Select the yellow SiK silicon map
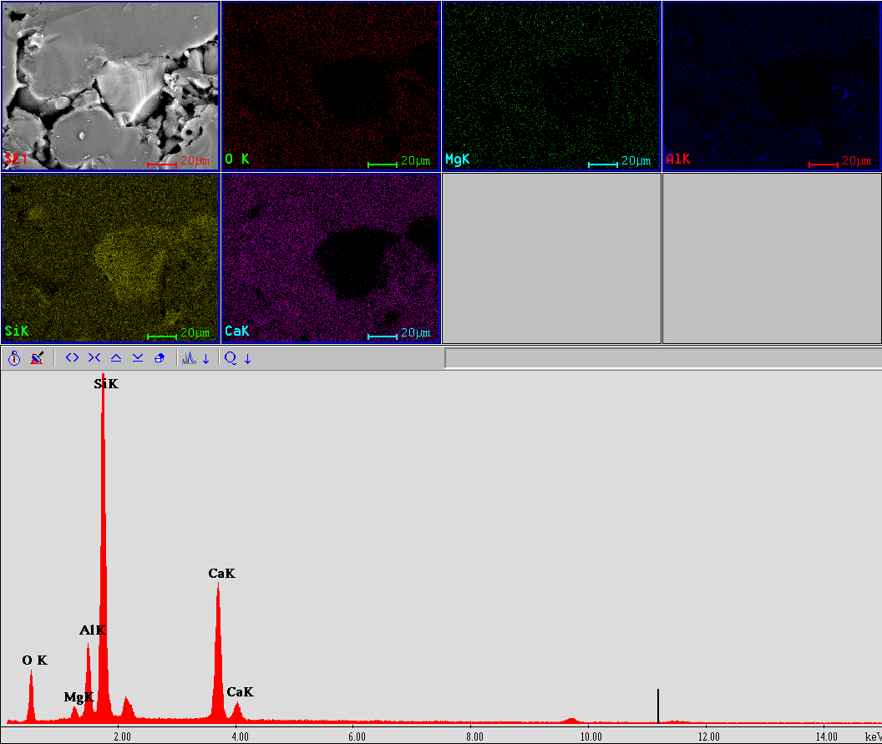Screen dimensions: 882x744 click(110, 258)
